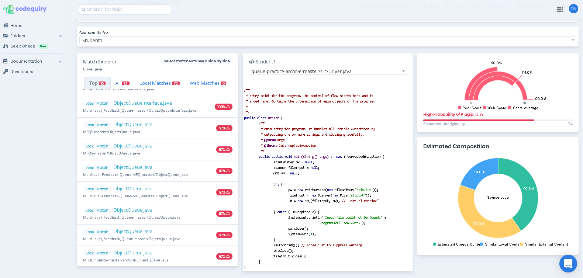
Task: Click inside the Search for help field
Action: 125,10
